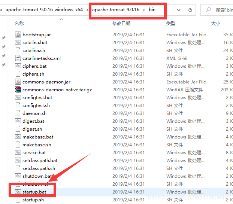Navigate to apache-tomcat-9.0.16 breadcrumb folder
Image resolution: width=233 pixels, height=204 pixels.
[116, 10]
